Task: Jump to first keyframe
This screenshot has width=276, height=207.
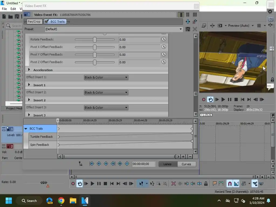Action: tap(92, 164)
